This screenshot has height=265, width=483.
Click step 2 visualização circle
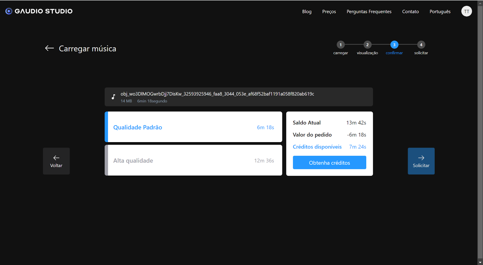pyautogui.click(x=367, y=45)
